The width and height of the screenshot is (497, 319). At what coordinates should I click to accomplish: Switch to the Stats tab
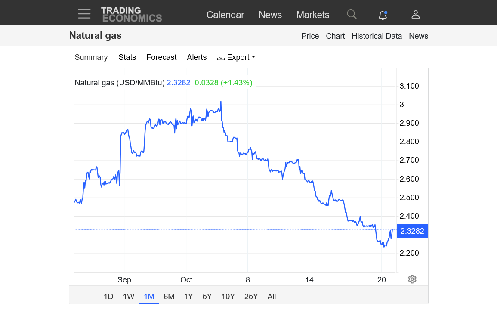127,57
